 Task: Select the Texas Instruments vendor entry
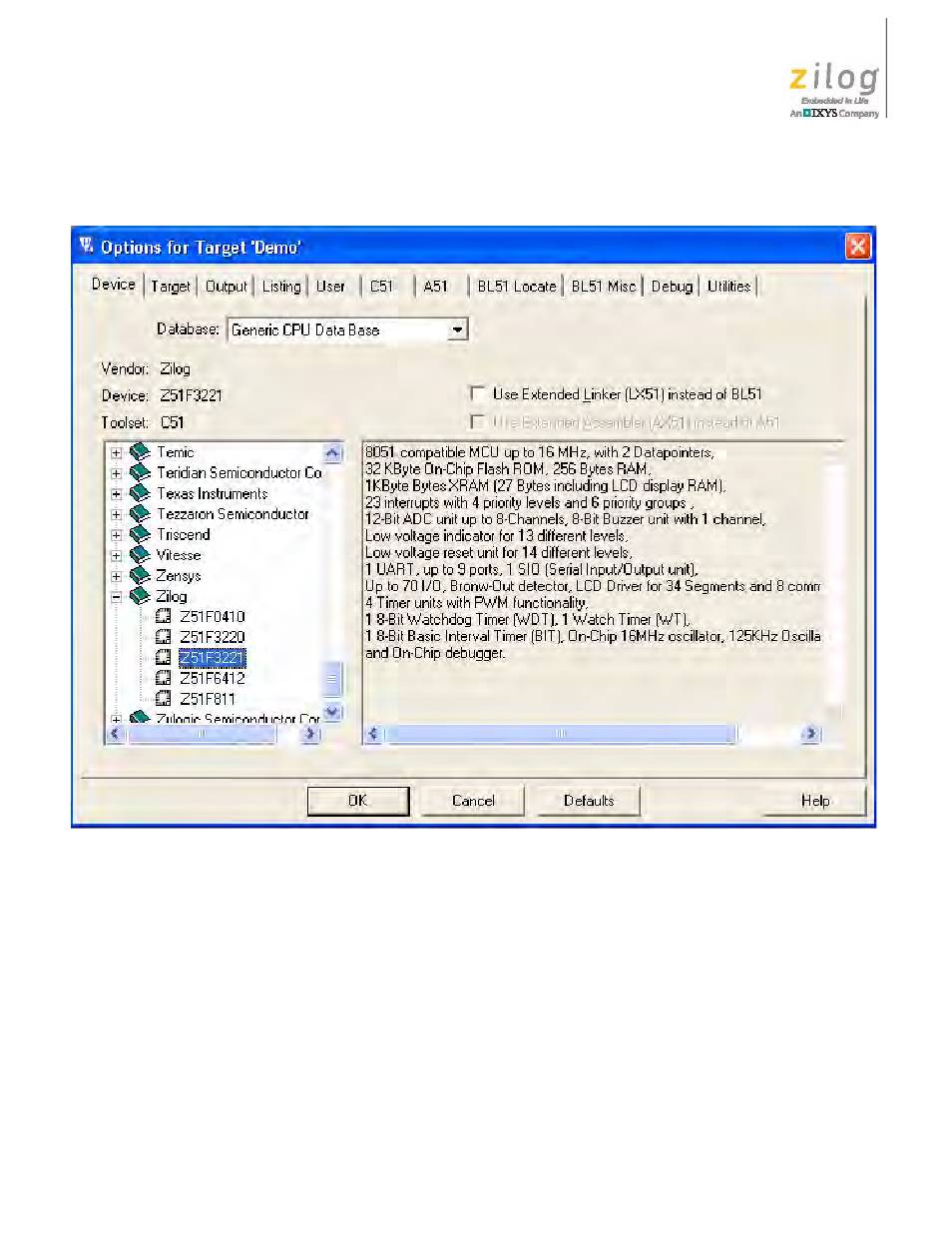(212, 494)
